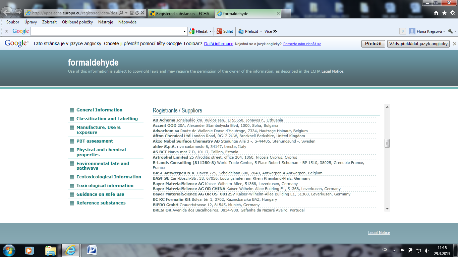Open General Information section
The height and width of the screenshot is (257, 458).
click(x=99, y=110)
